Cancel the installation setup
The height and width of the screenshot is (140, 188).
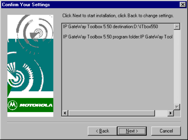coord(166,131)
